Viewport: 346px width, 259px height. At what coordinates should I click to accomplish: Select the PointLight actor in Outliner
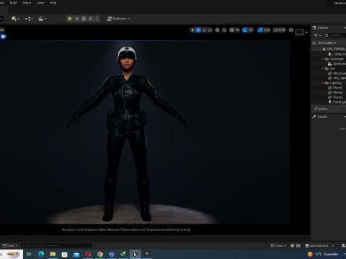click(x=329, y=102)
